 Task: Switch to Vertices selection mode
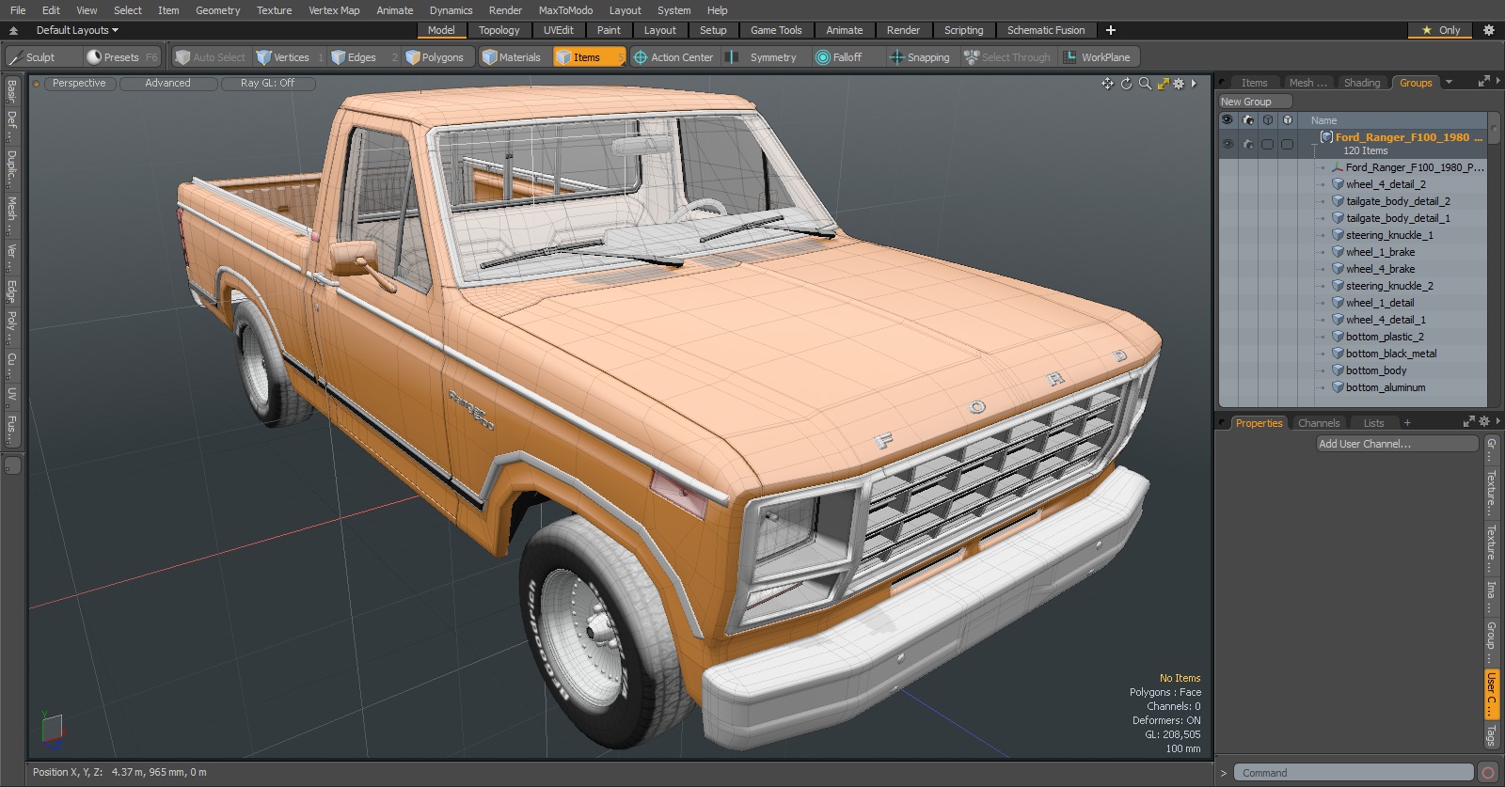pos(290,57)
